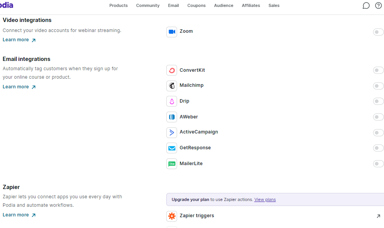
Task: Open the Email nav item
Action: [173, 5]
